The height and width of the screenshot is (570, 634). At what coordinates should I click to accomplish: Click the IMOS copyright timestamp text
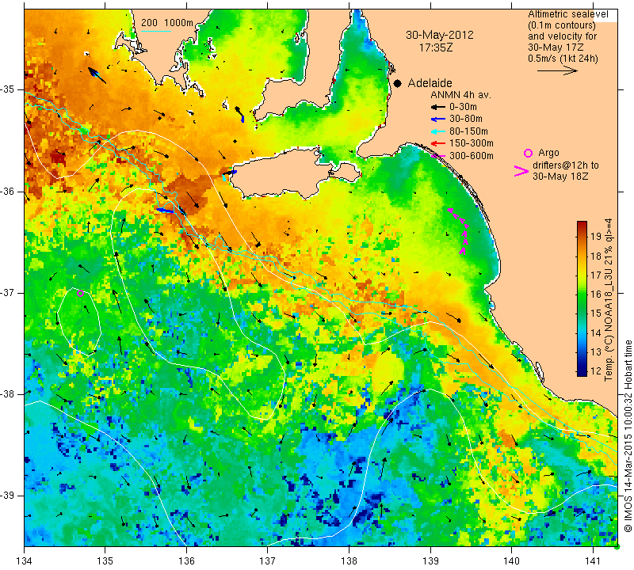(x=628, y=435)
